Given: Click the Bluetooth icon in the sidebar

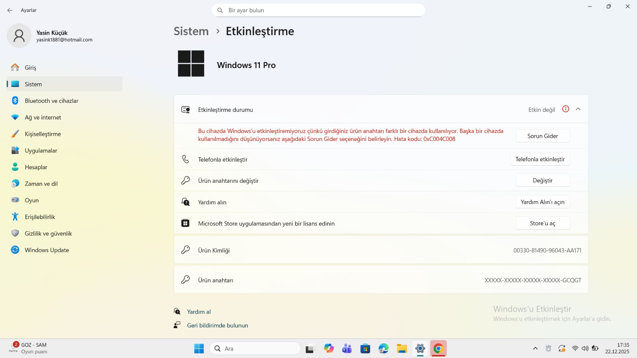Looking at the screenshot, I should (15, 101).
